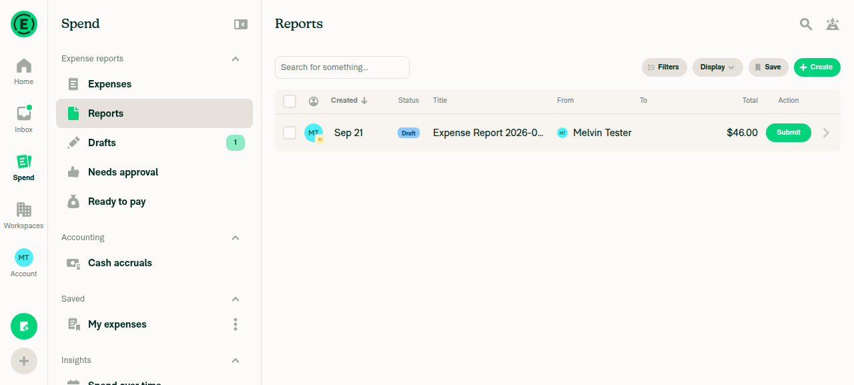Viewport: 854px width, 385px height.
Task: Open the Display dropdown
Action: (718, 67)
